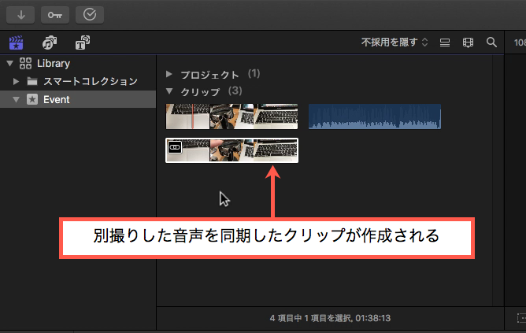Click the synchronized clip badge icon
Screen dimensions: 526x333
(175, 147)
